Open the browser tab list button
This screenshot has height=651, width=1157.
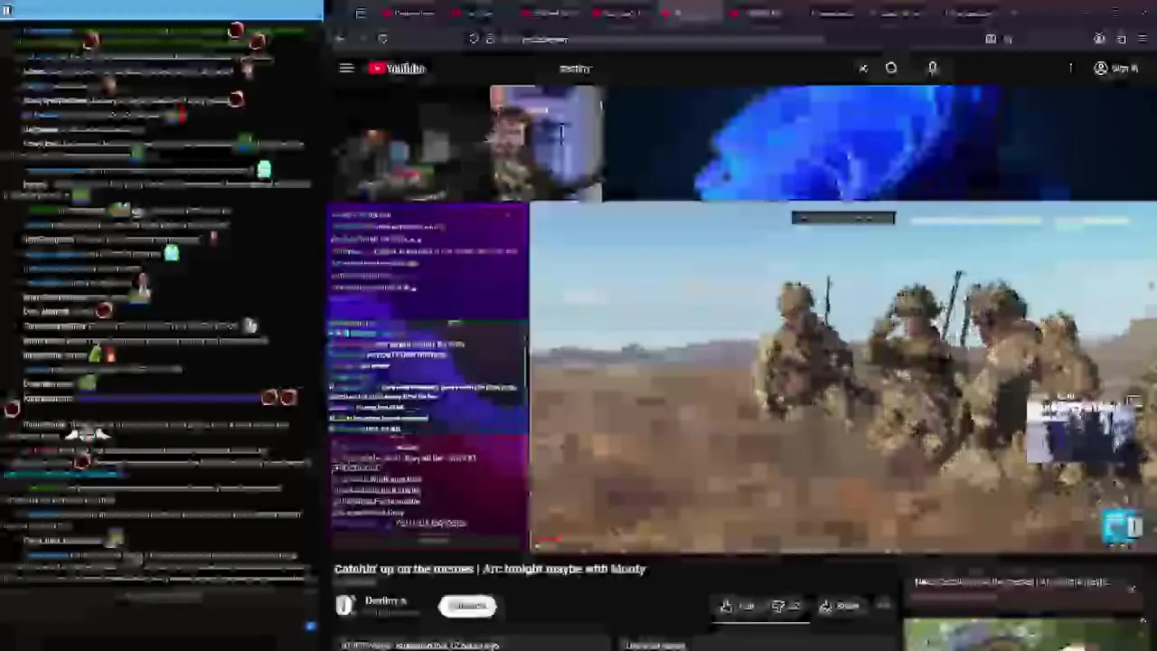[361, 14]
